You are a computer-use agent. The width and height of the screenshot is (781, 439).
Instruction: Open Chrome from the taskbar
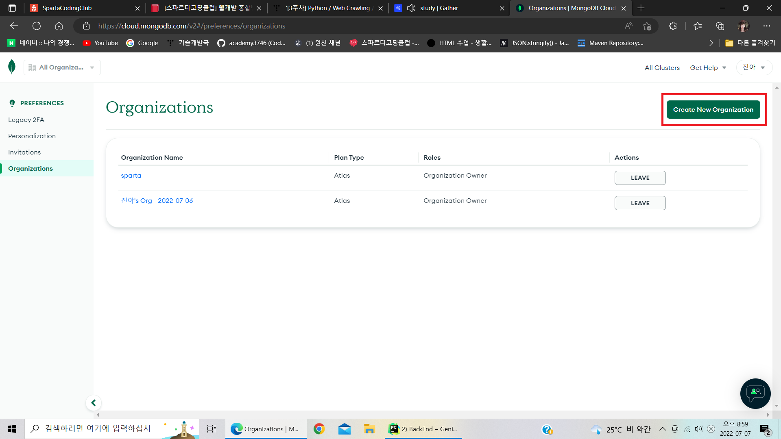[x=319, y=429]
